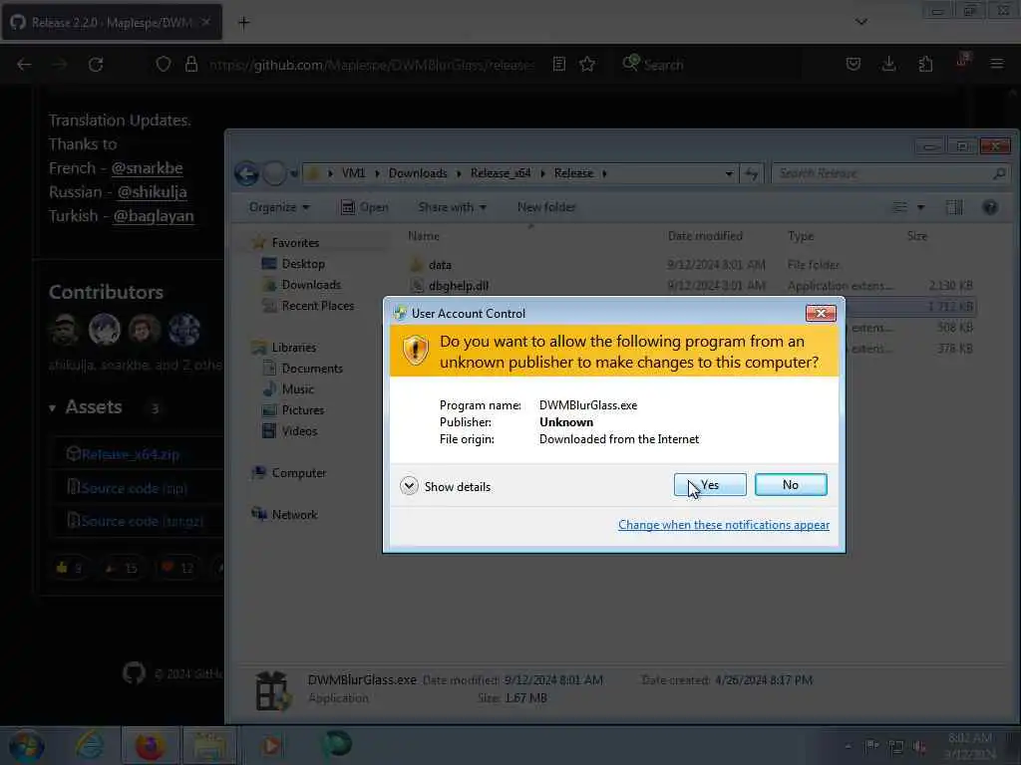This screenshot has height=765, width=1021.
Task: Open Explorer help icon
Action: pyautogui.click(x=990, y=207)
